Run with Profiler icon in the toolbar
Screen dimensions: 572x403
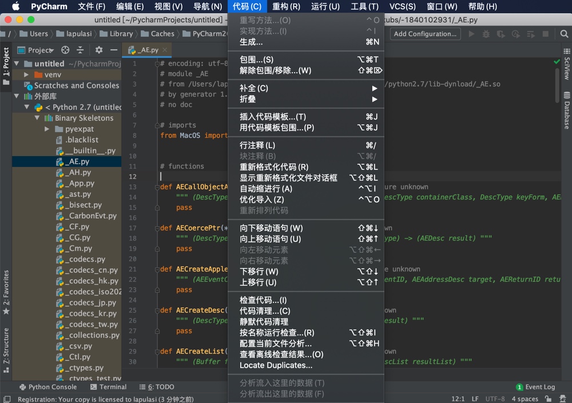pos(517,34)
